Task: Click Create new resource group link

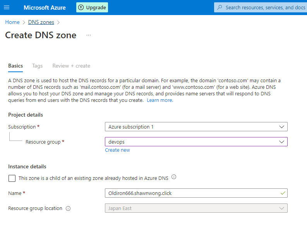Action: pos(117,150)
